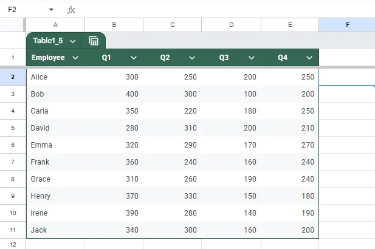Select row 4 header

coord(13,111)
